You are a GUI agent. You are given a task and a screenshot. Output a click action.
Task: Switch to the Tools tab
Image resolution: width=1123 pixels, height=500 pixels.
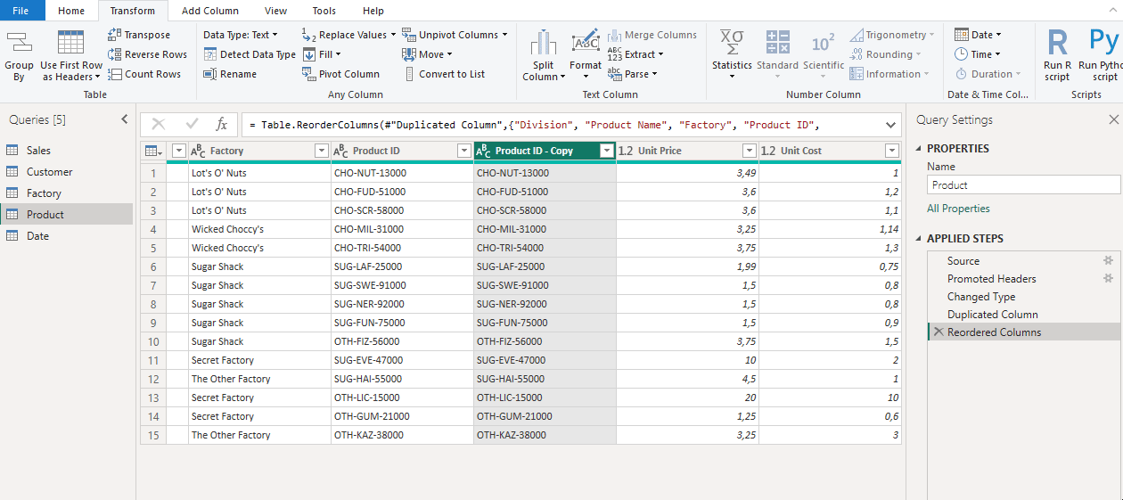[x=324, y=11]
